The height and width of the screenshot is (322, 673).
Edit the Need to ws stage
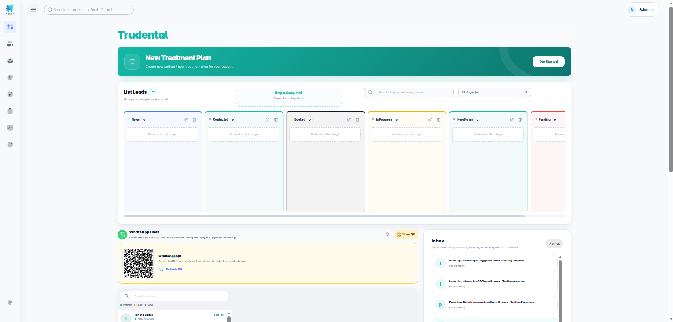tap(512, 119)
